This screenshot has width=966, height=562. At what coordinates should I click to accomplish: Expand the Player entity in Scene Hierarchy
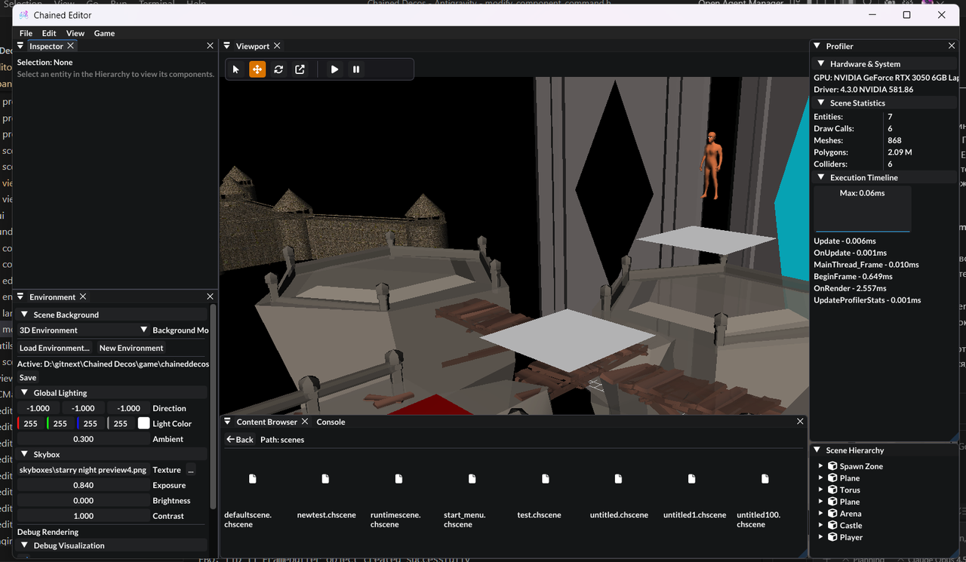pos(820,537)
